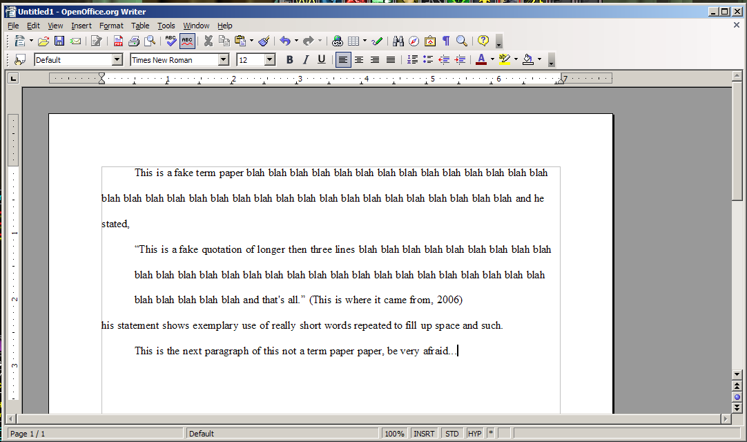Click the Edit File icon
This screenshot has width=747, height=442.
pos(96,41)
